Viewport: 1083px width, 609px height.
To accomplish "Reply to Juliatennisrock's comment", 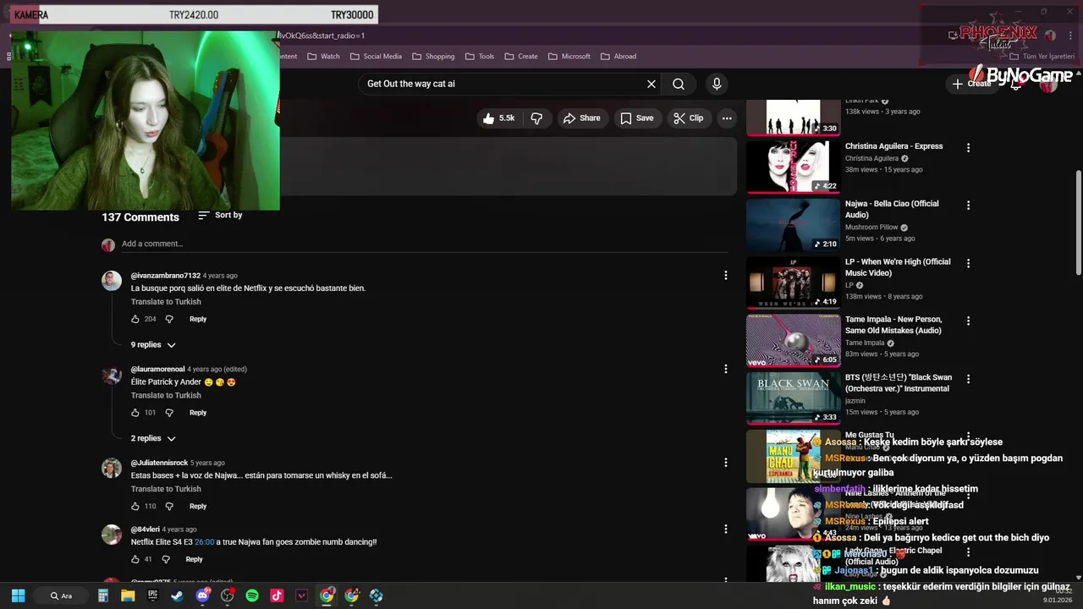I will (198, 506).
